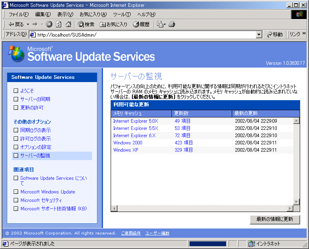Open the ご使用条件 footer link

pos(131,233)
